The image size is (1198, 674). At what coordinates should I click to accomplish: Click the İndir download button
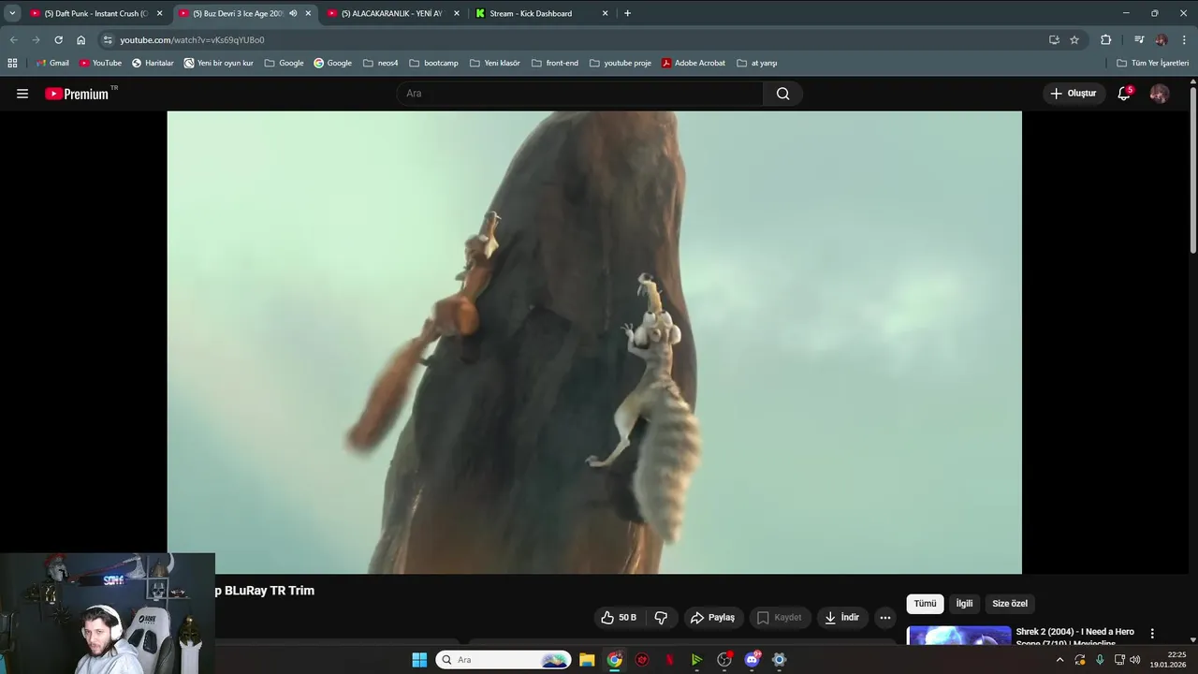point(841,618)
